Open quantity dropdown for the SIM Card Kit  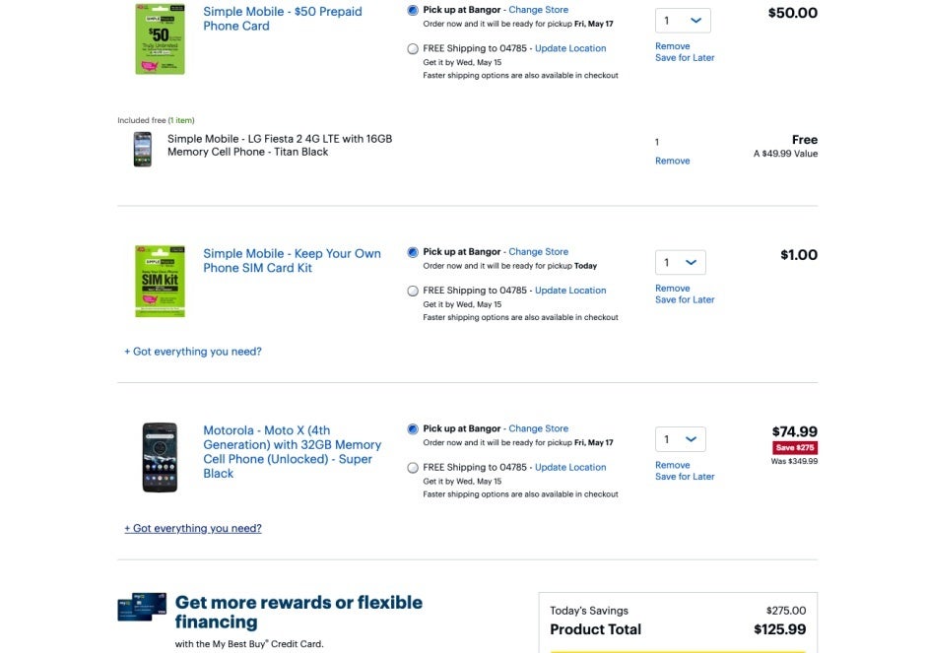click(x=681, y=262)
